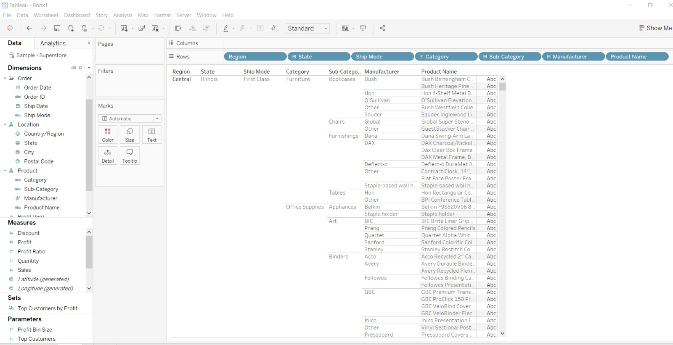Click the Tableau start page logo icon

(x=10, y=28)
